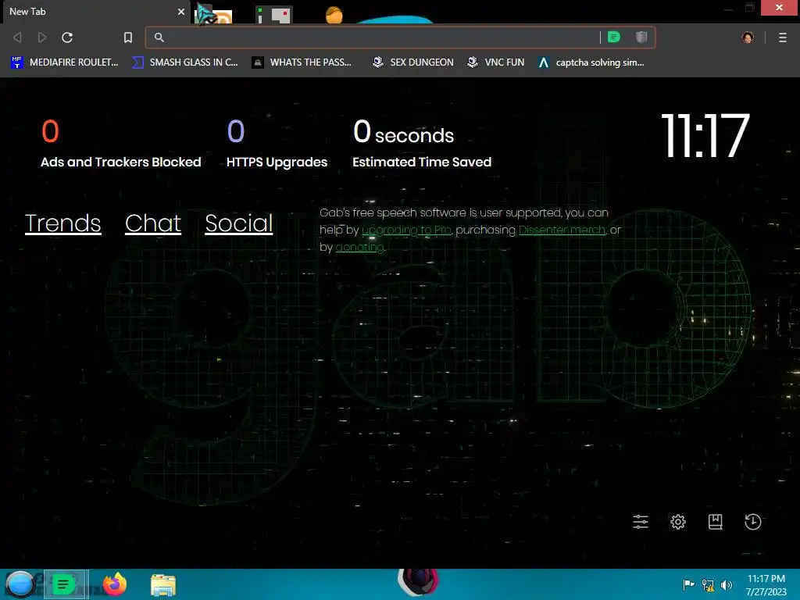Screen dimensions: 800x600
Task: Open Action Center flag tray icon
Action: [688, 584]
